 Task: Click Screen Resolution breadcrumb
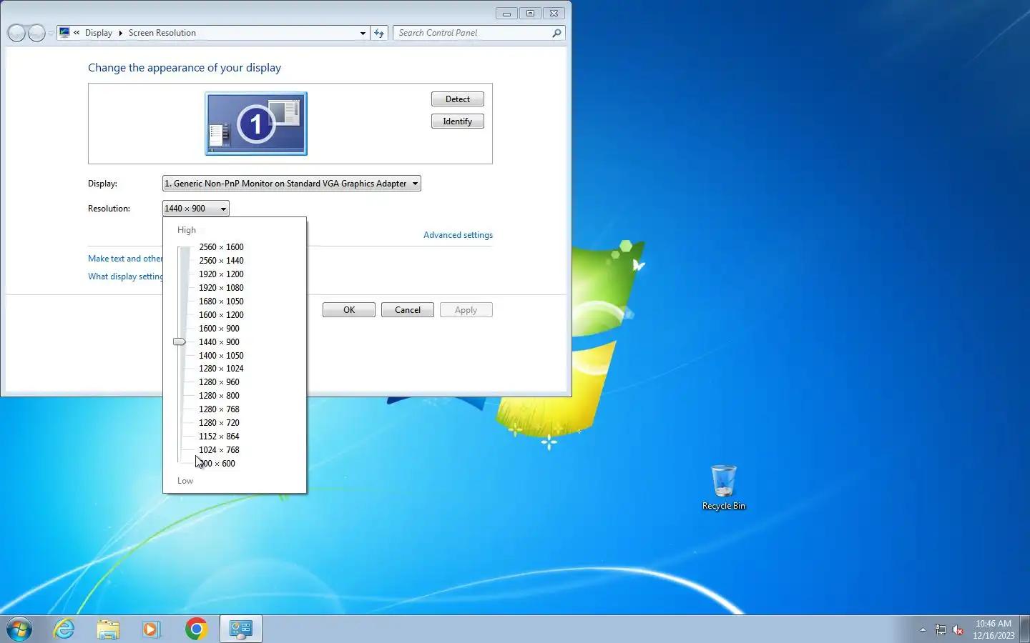[x=162, y=33]
